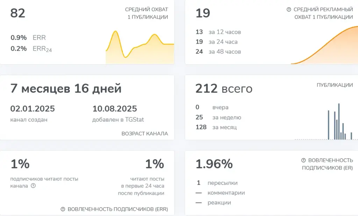Click the creation date '02.01.2025'
This screenshot has height=216, width=358.
pyautogui.click(x=33, y=109)
